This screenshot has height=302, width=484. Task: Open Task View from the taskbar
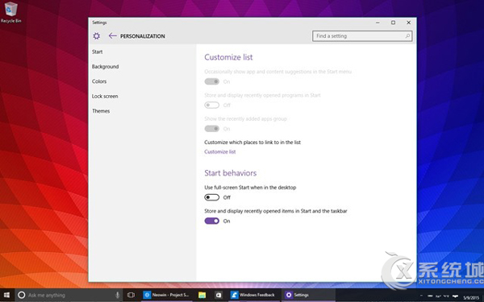(x=131, y=295)
